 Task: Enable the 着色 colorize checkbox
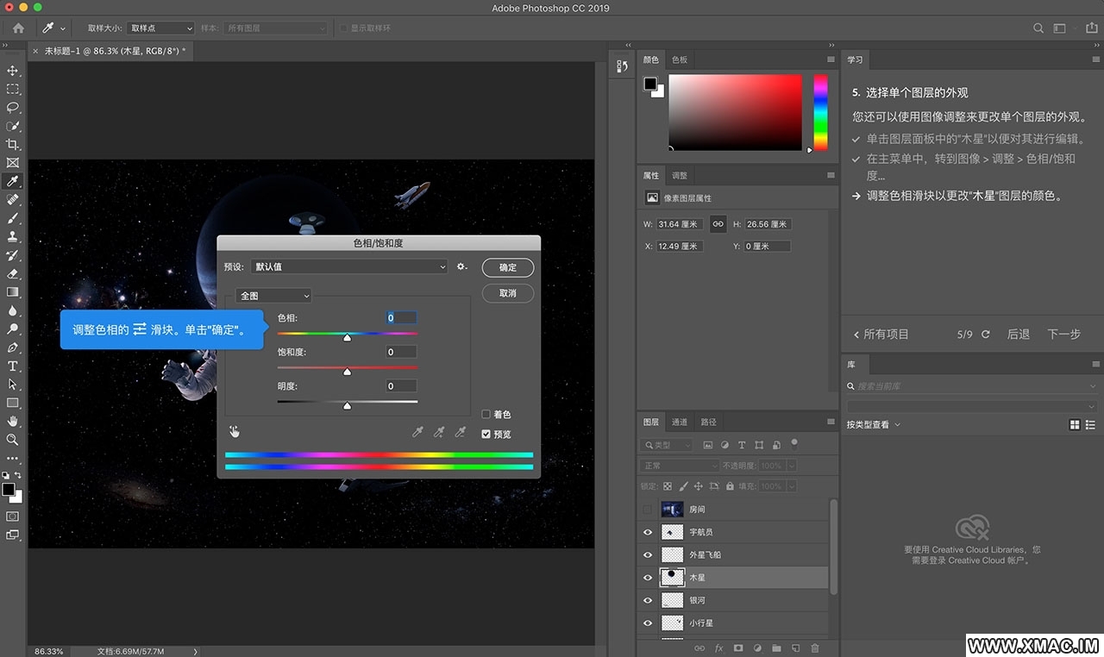click(486, 415)
